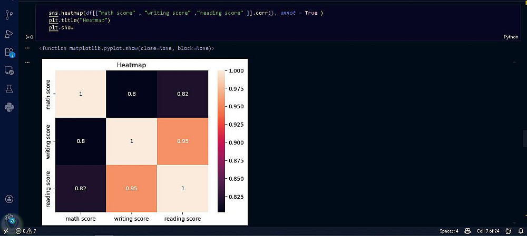Click the 0.95 cell in reading score row
This screenshot has height=236, width=527.
pyautogui.click(x=131, y=188)
